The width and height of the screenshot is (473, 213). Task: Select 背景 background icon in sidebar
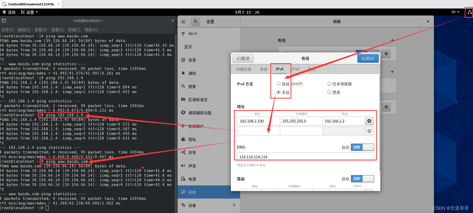pyautogui.click(x=183, y=60)
